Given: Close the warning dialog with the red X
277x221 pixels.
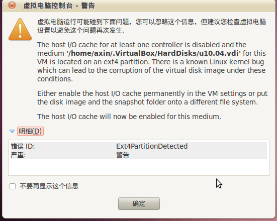Looking at the screenshot, I should click(x=12, y=6).
